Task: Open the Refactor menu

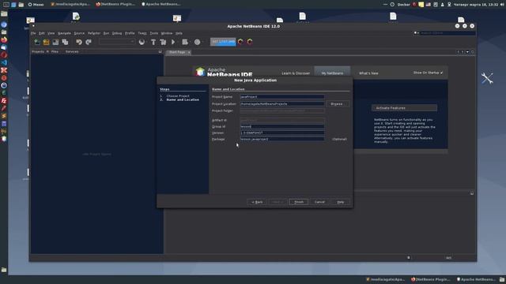Action: (x=94, y=33)
